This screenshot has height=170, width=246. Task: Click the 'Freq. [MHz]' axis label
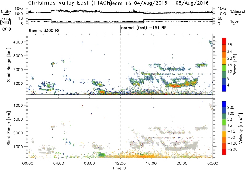(6, 21)
